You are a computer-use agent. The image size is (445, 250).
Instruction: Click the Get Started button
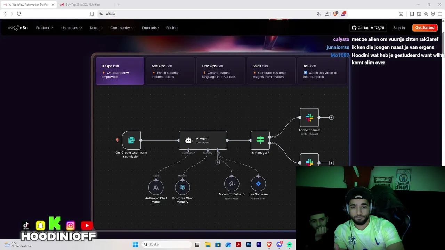(x=425, y=28)
